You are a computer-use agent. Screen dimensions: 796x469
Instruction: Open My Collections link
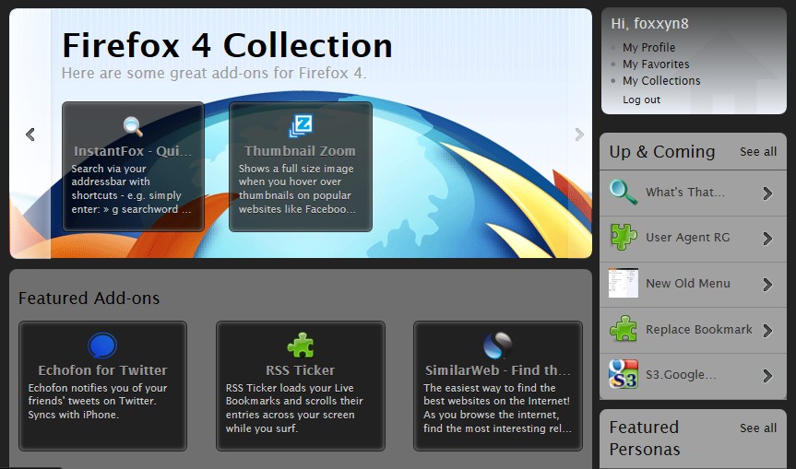[661, 81]
